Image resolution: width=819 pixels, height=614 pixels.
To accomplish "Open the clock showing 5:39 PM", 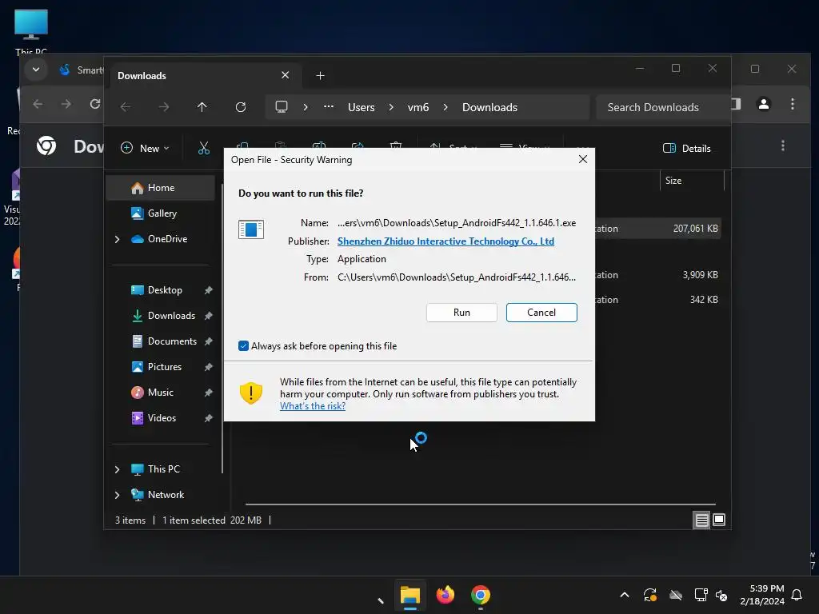I will click(762, 595).
